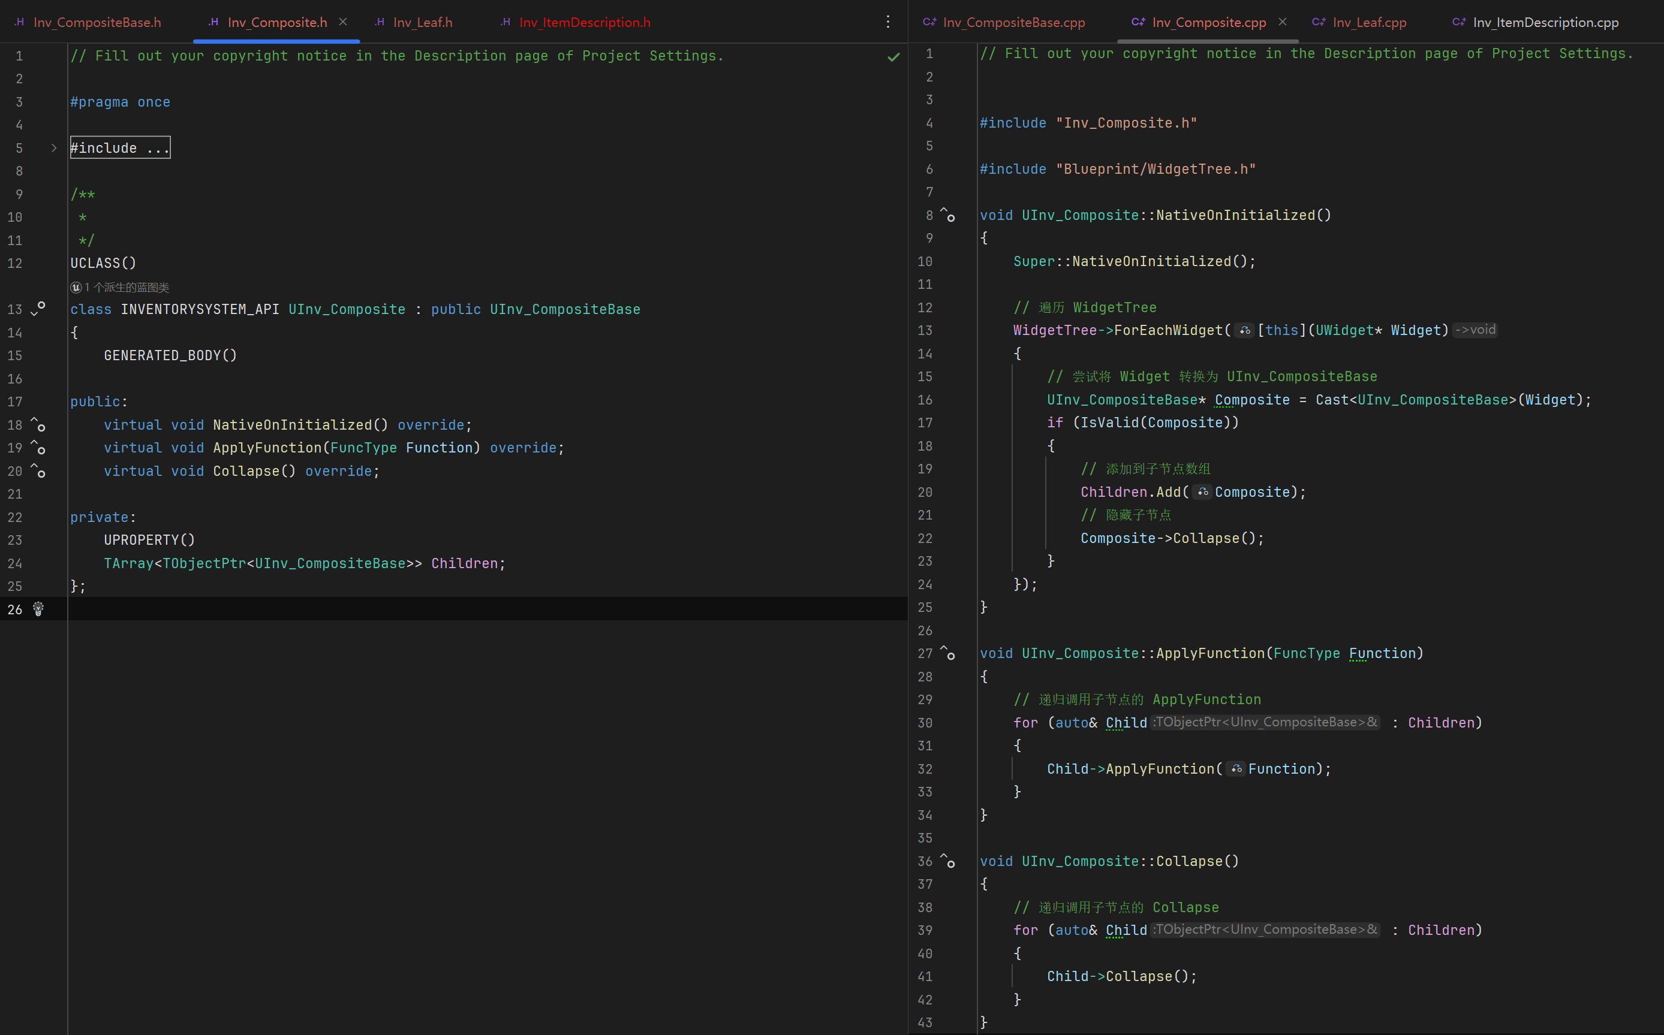Open the Inv_ItemDescription.h tab
This screenshot has height=1035, width=1664.
pyautogui.click(x=584, y=23)
